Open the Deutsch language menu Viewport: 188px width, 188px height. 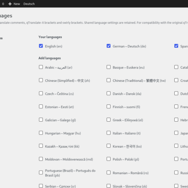[29, 4]
